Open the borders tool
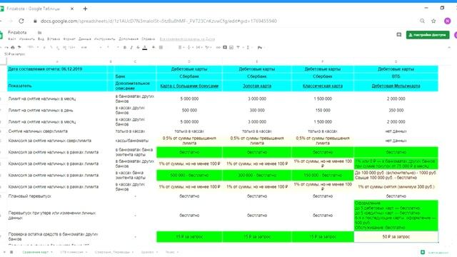The height and width of the screenshot is (257, 457). coord(161,47)
